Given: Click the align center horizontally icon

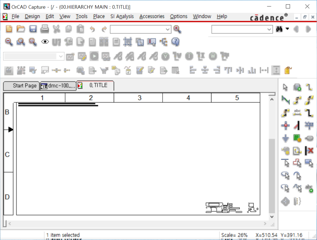Looking at the screenshot, I should [205, 70].
